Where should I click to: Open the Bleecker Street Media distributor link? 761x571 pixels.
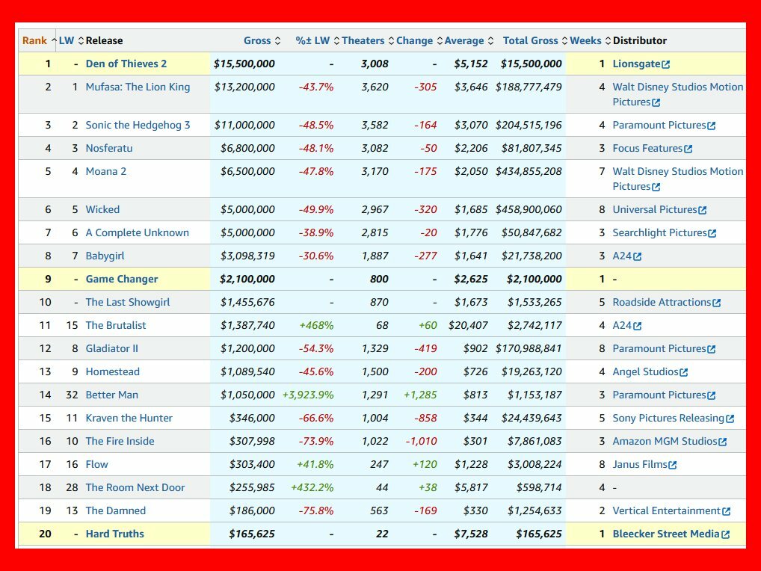click(666, 534)
